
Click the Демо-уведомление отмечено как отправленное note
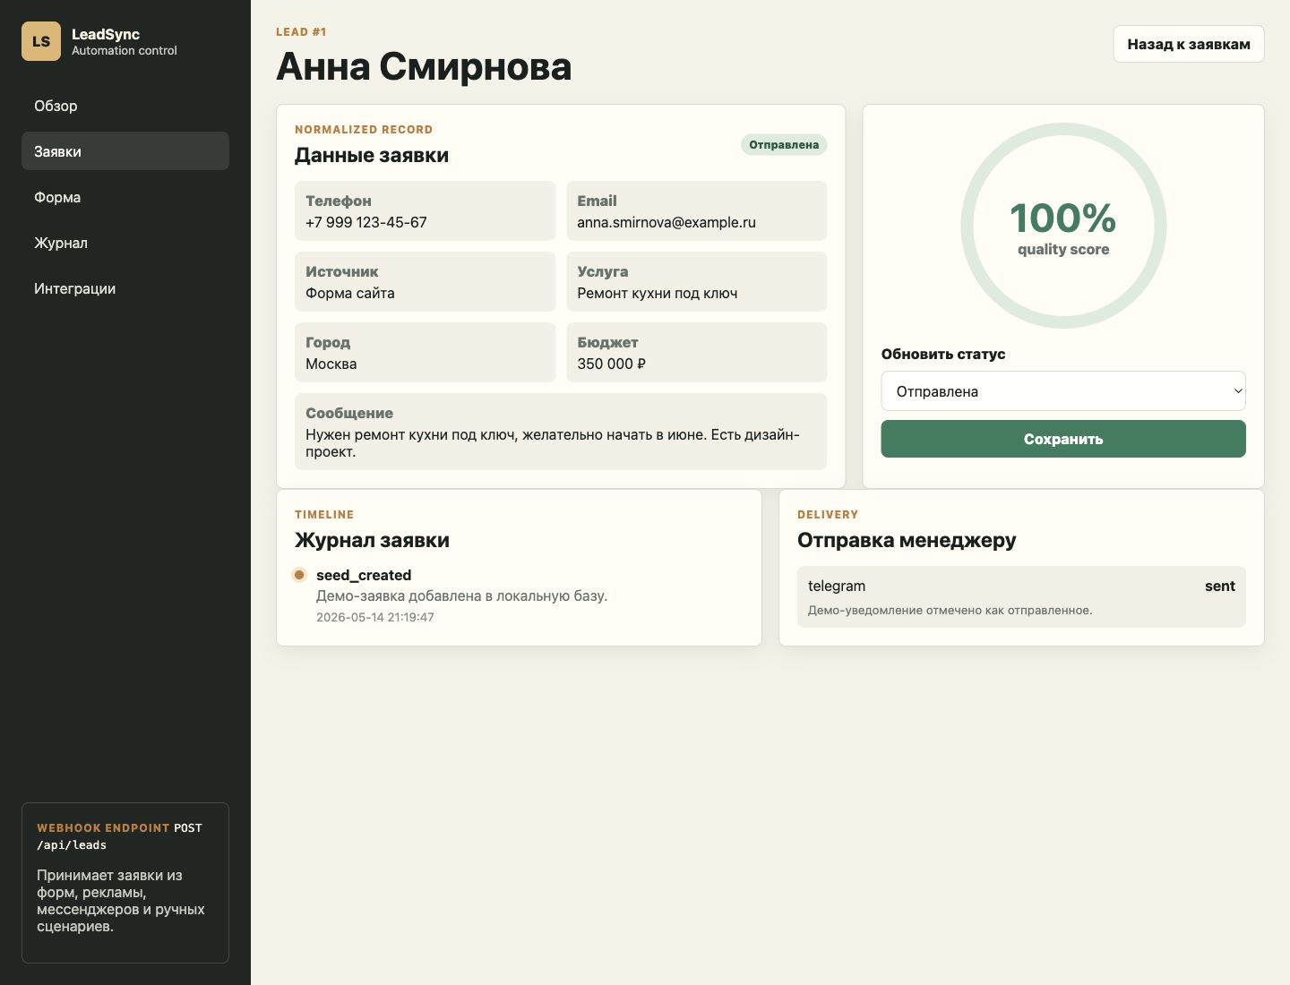pyautogui.click(x=950, y=610)
